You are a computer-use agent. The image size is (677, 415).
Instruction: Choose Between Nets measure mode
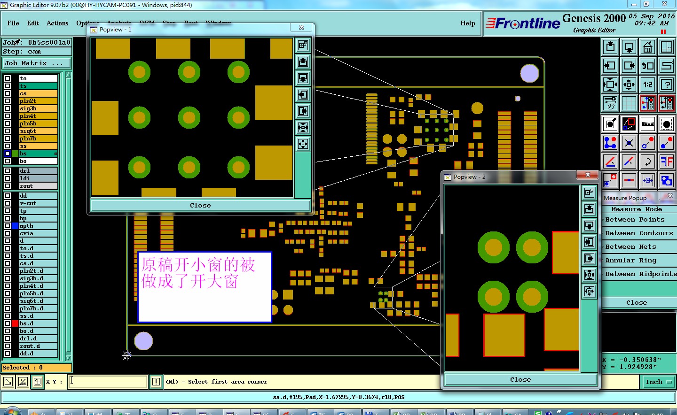coord(630,246)
